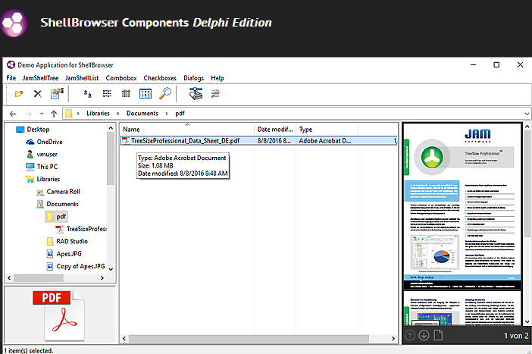Image resolution: width=532 pixels, height=354 pixels.
Task: Click the tree scroll up arrow
Action: click(111, 128)
